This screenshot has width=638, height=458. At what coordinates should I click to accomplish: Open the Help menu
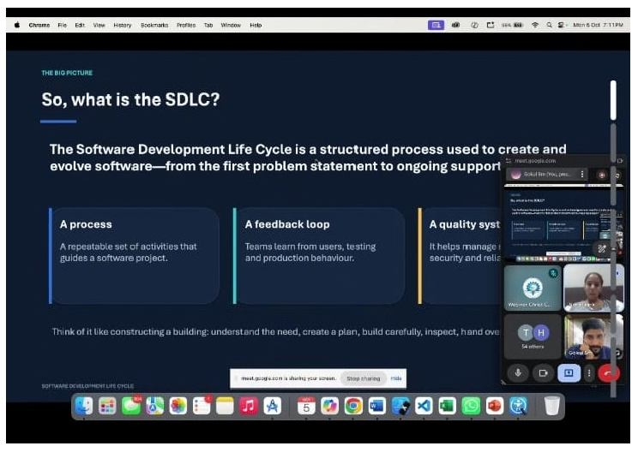[256, 25]
